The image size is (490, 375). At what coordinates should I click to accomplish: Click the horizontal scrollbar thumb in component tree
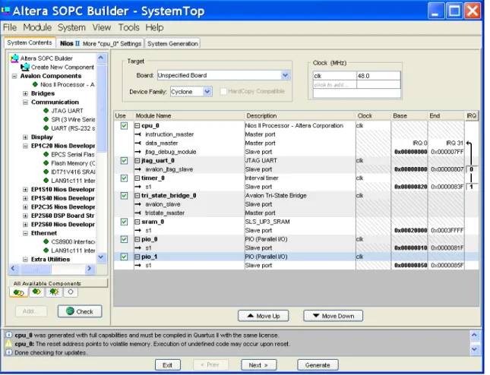[x=35, y=269]
